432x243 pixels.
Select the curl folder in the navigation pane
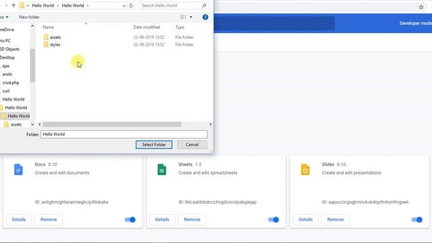(x=6, y=91)
